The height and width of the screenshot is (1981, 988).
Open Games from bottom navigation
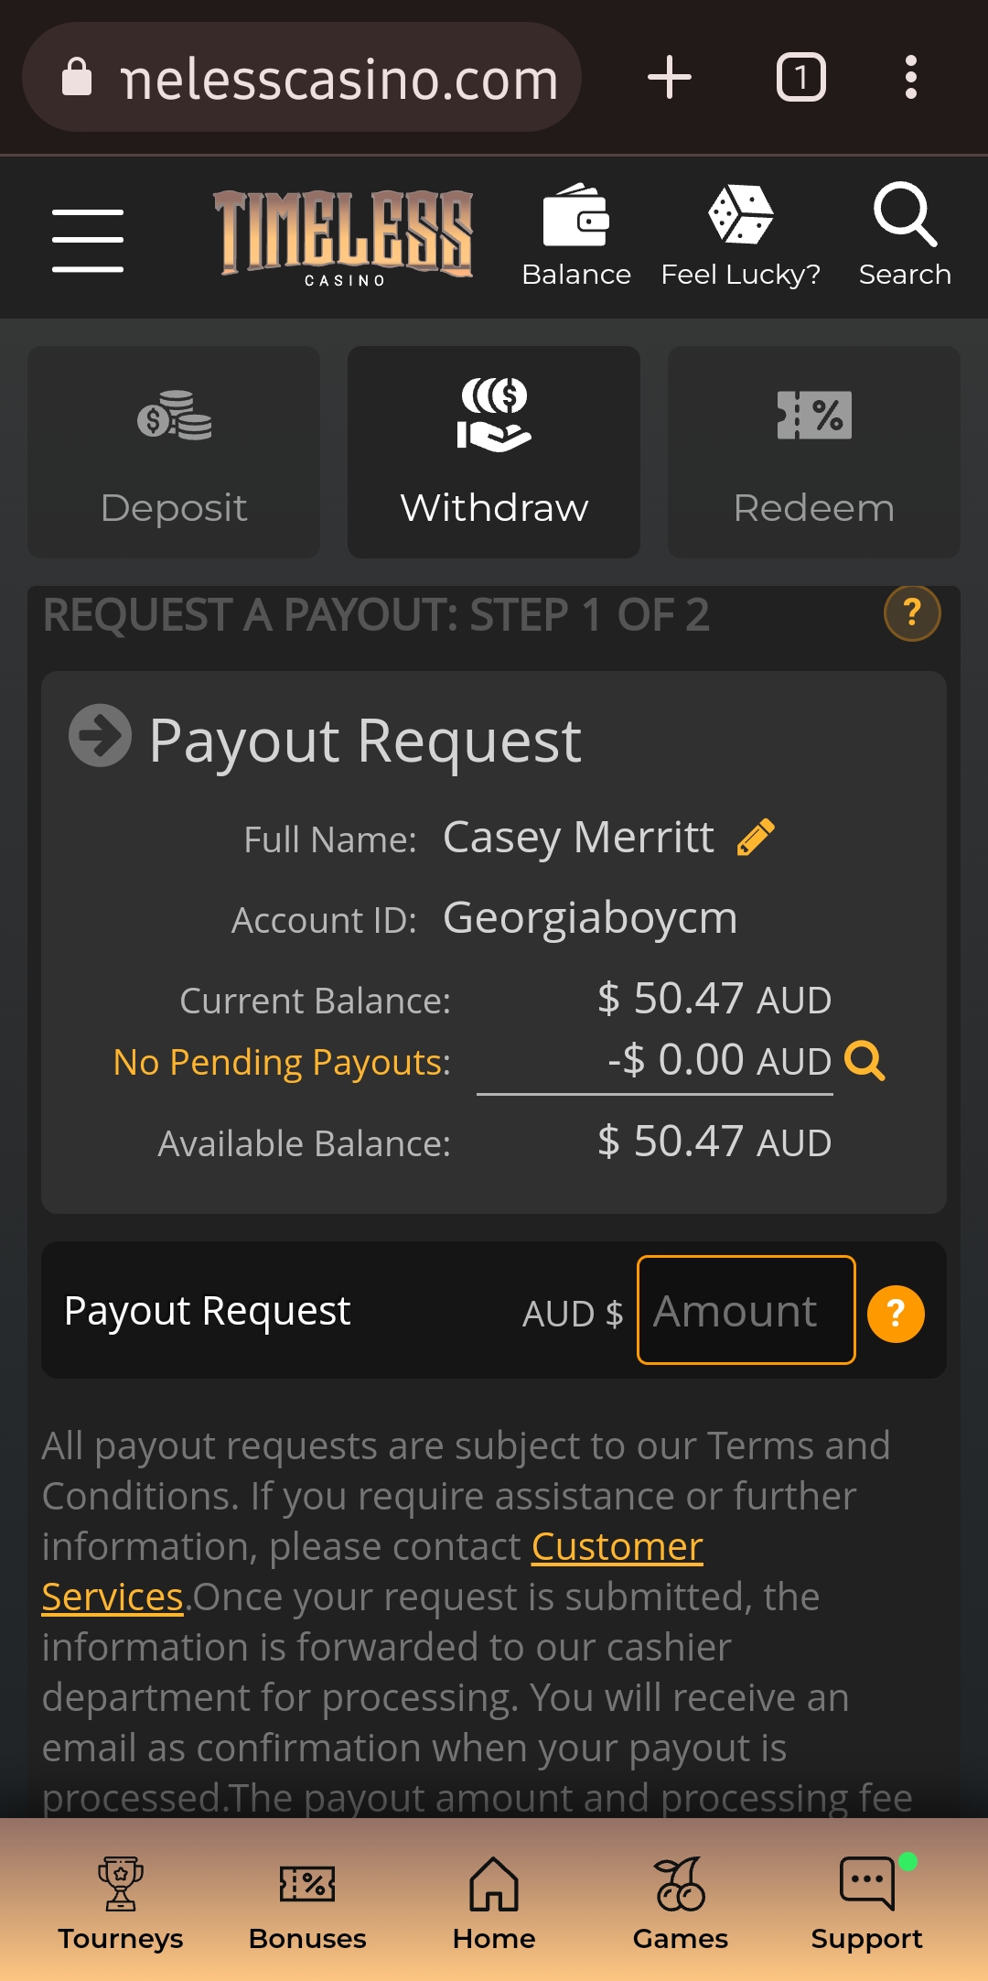(681, 1899)
